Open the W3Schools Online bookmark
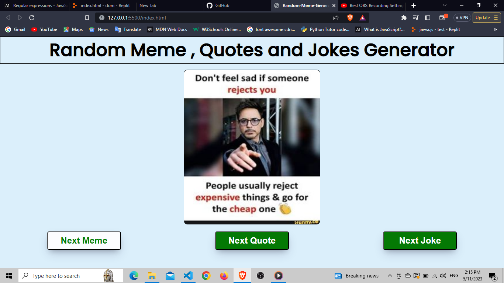The height and width of the screenshot is (283, 504). [x=217, y=29]
